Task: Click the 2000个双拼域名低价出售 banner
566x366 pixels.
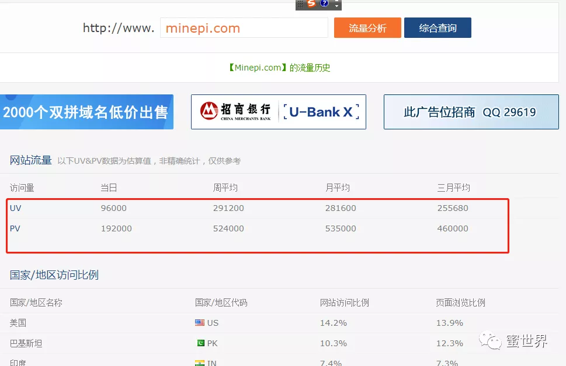Action: click(x=86, y=112)
